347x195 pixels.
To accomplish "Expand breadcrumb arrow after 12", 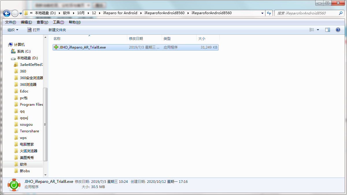I will coord(100,13).
